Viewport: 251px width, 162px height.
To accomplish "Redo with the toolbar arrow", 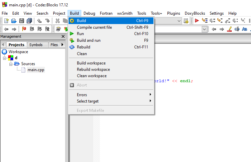I will (x=47, y=21).
